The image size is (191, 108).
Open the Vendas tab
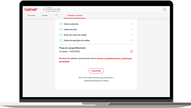tap(45, 15)
